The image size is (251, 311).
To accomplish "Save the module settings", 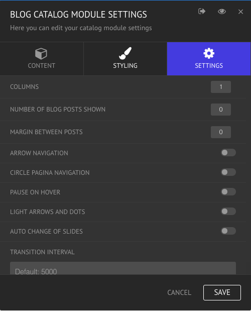I will [x=222, y=292].
